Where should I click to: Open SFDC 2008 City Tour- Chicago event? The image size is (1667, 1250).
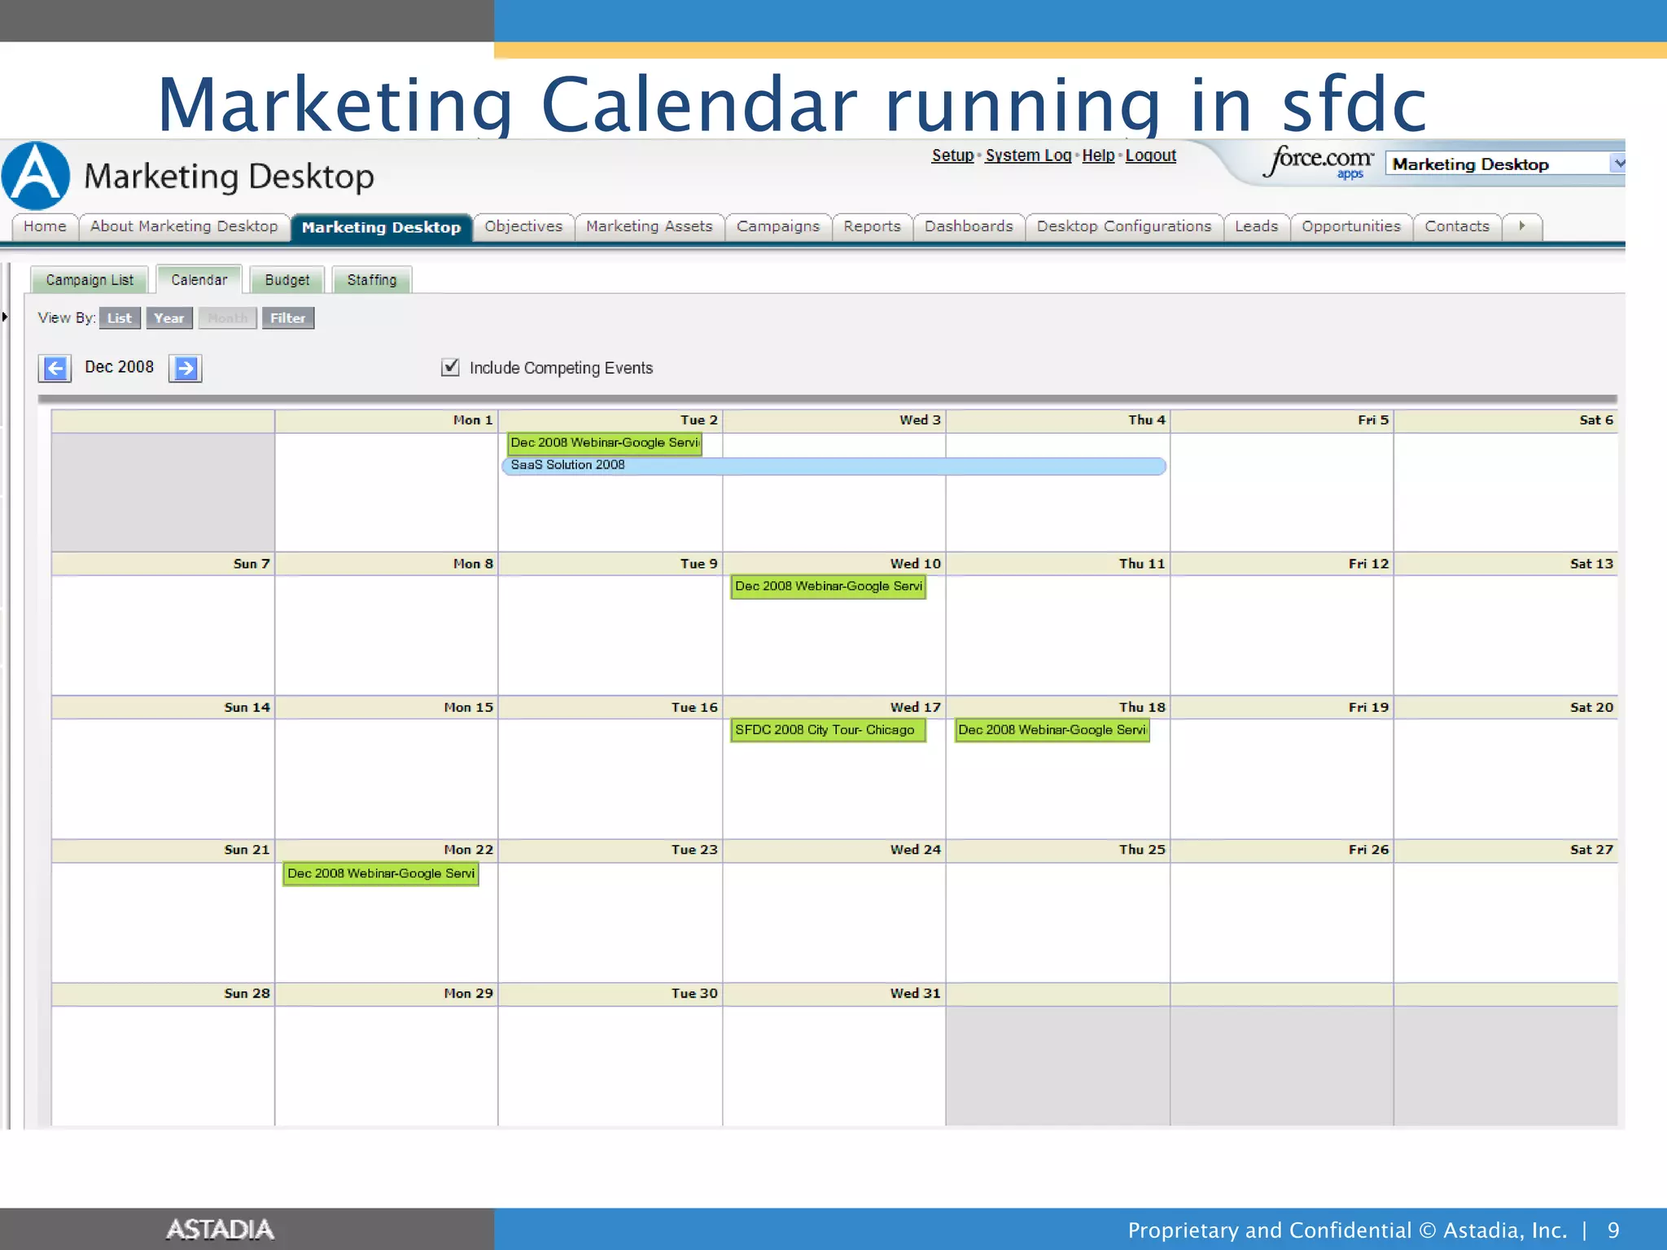[829, 730]
